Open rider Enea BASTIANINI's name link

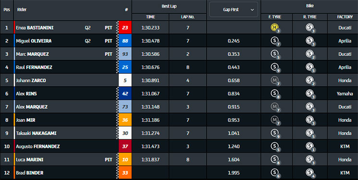point(35,28)
